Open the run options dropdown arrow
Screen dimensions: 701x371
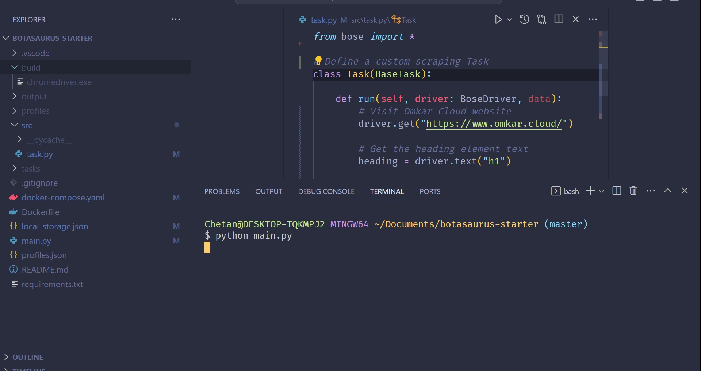point(509,19)
